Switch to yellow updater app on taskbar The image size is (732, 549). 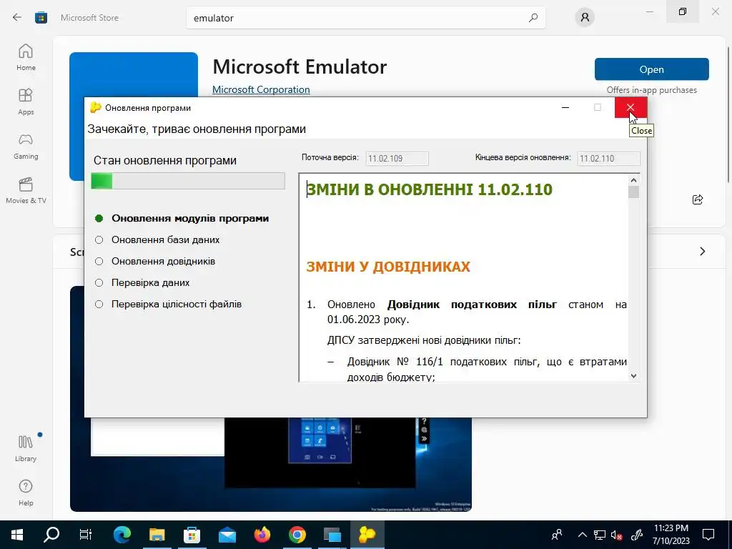click(x=367, y=535)
